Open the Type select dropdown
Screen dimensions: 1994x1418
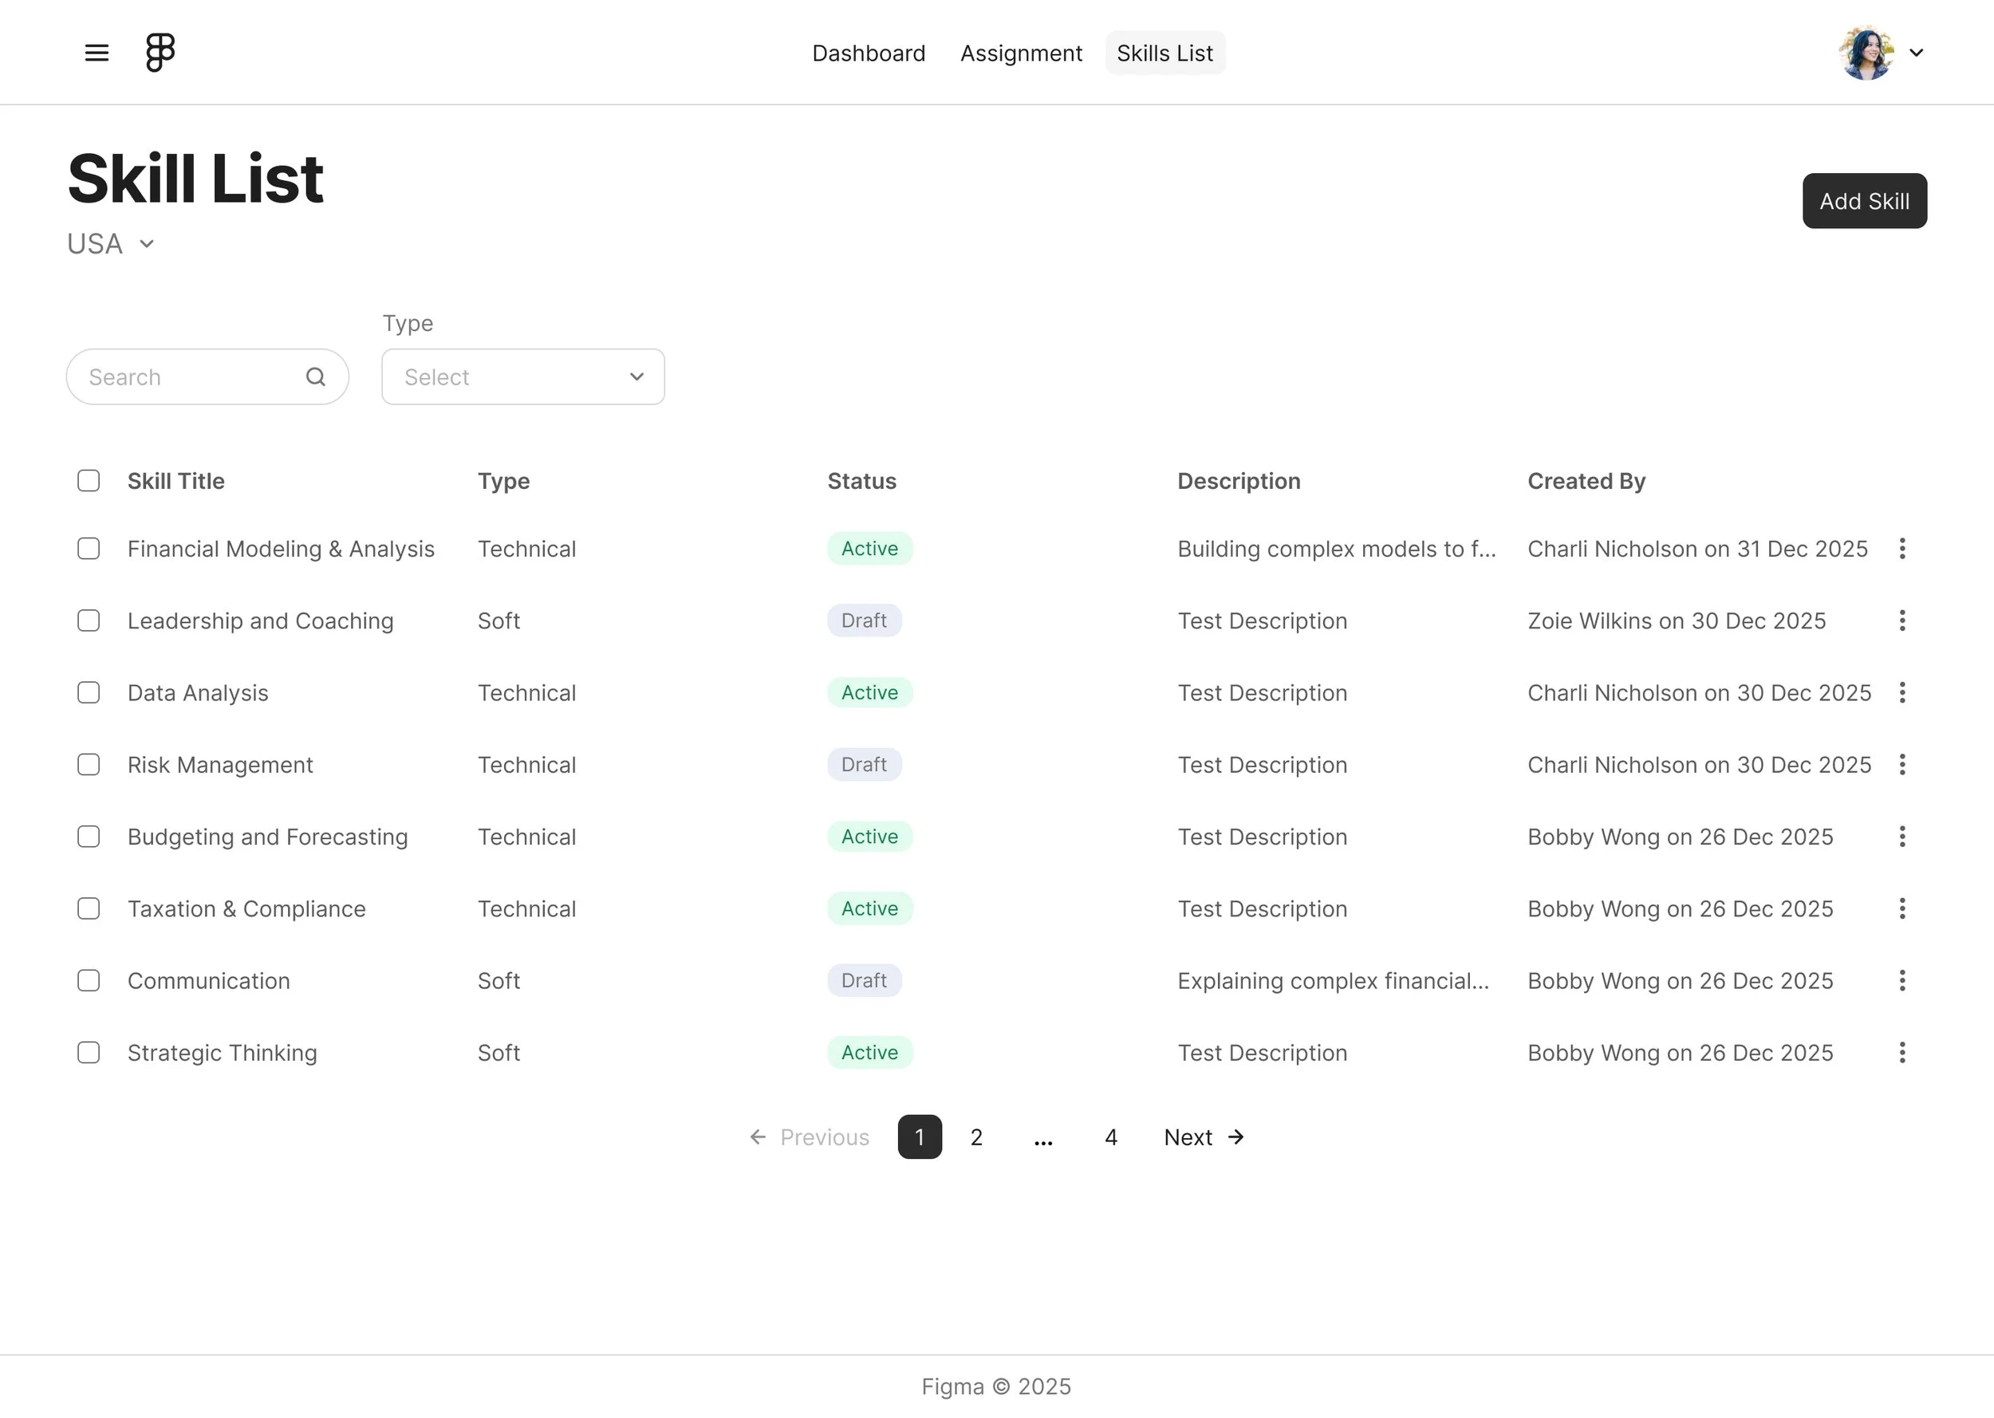tap(522, 376)
